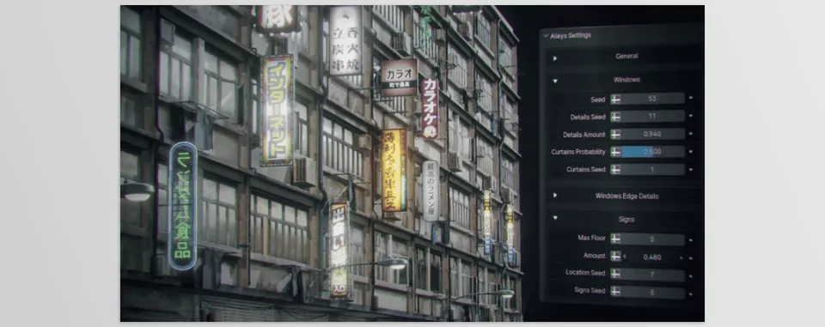Click the green neon sign in the alley render
825x327 pixels.
tap(182, 206)
